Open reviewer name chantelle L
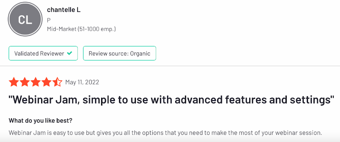Screen dimensions: 340x142 [x=64, y=10]
